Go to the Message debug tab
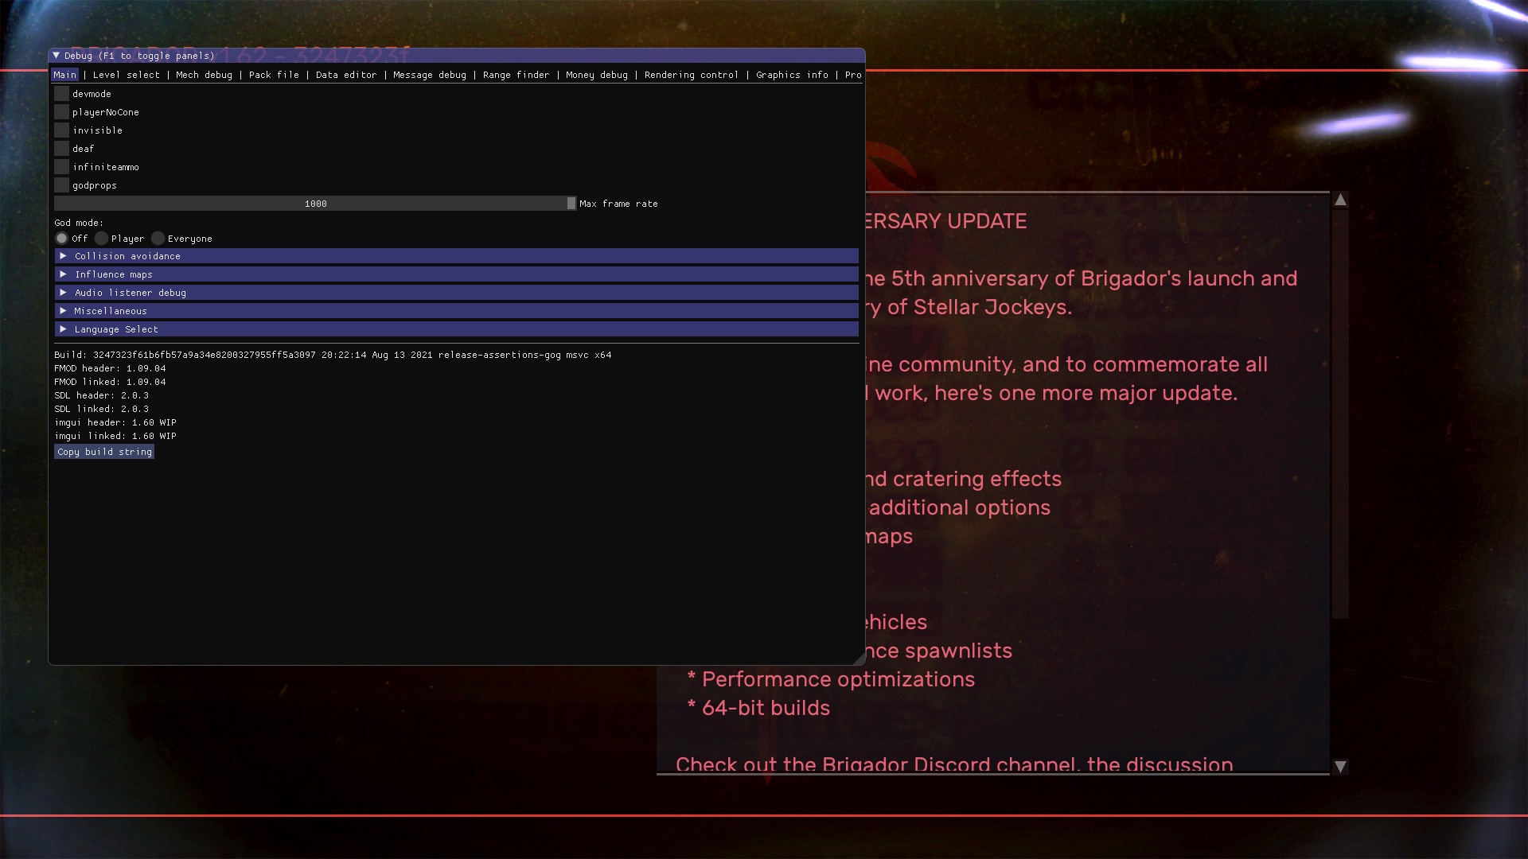Image resolution: width=1528 pixels, height=859 pixels. [x=430, y=75]
